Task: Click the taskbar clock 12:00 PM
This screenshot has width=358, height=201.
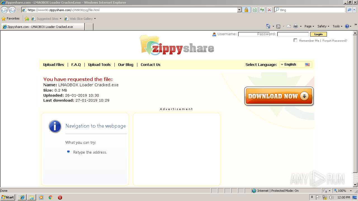Action: click(x=344, y=197)
